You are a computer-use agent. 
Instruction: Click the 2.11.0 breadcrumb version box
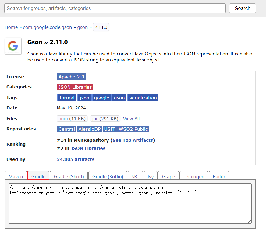click(101, 27)
